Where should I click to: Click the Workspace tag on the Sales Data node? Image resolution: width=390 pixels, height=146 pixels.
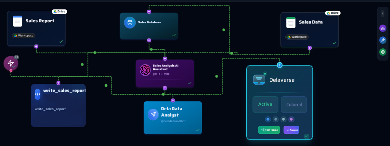tap(297, 37)
